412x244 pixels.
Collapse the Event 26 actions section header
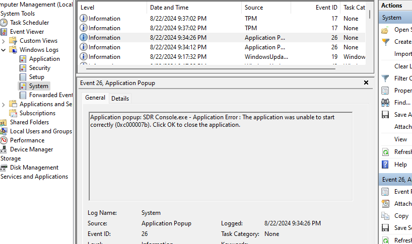(395, 180)
